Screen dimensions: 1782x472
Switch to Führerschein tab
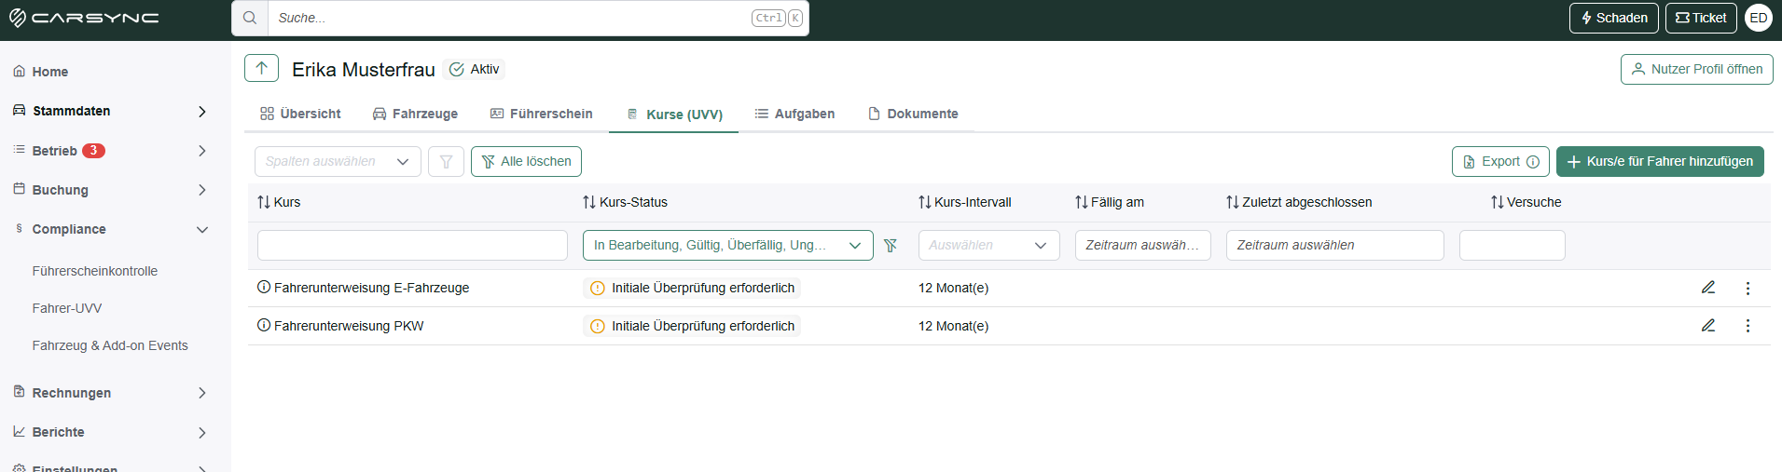(x=542, y=114)
